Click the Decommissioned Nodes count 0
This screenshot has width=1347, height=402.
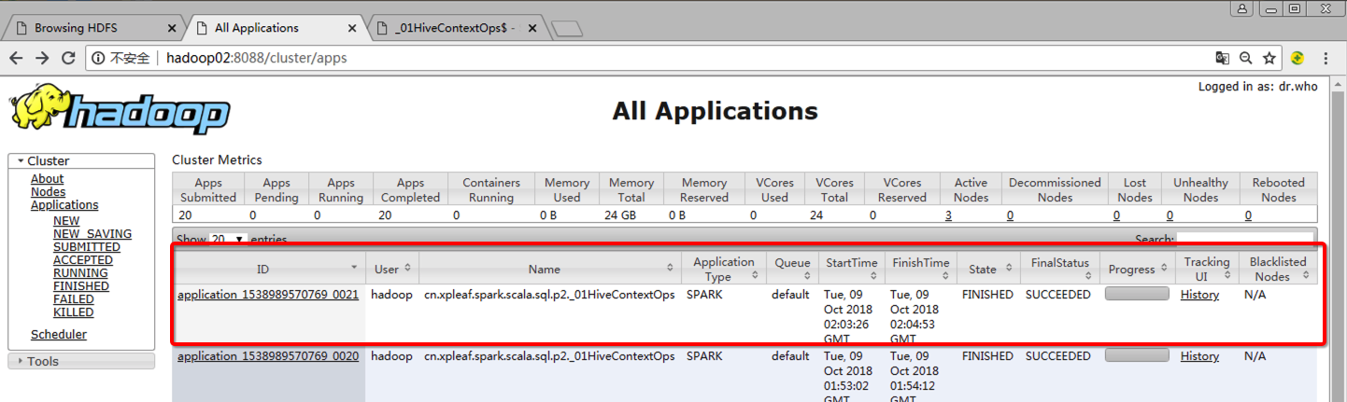[1010, 215]
